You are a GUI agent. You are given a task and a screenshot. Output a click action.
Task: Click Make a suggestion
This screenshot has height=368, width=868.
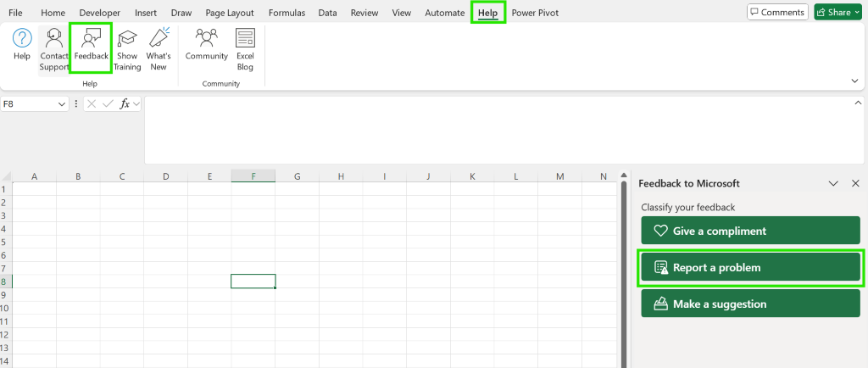click(751, 304)
